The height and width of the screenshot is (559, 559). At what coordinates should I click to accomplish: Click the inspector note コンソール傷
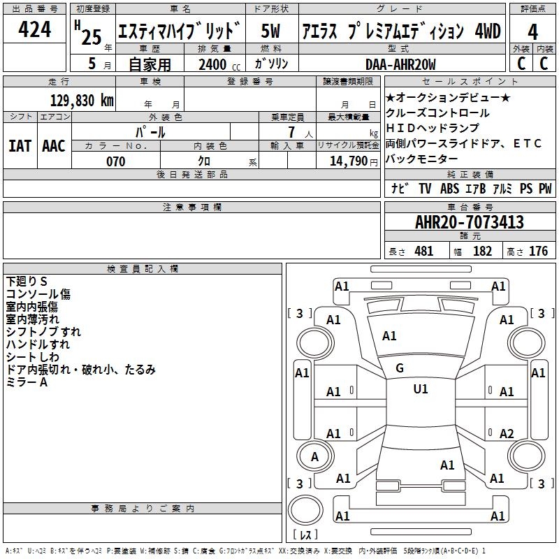tap(38, 294)
